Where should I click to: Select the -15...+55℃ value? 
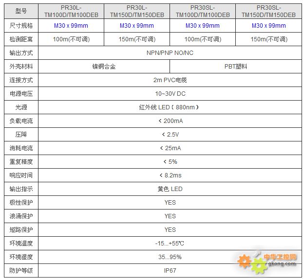(170, 244)
